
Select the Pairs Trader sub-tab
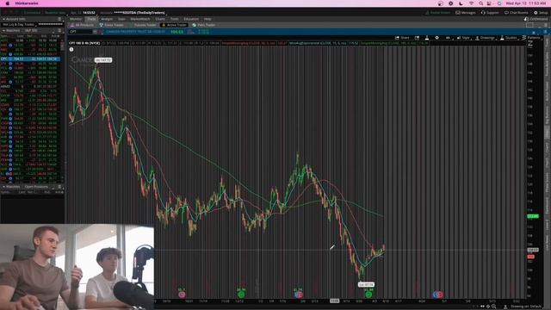[204, 25]
